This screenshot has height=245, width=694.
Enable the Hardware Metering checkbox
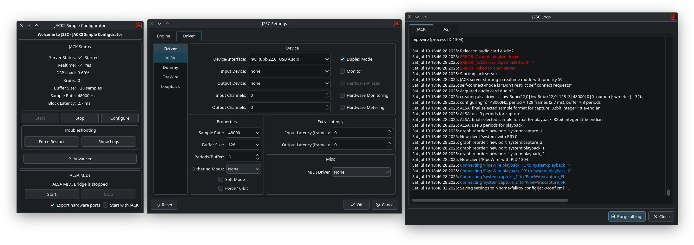(342, 107)
